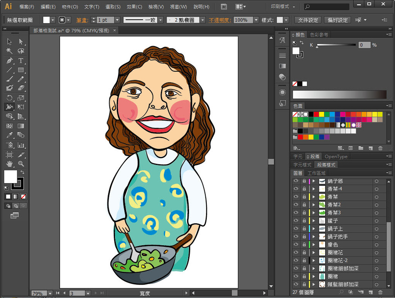Click the K color slider
395x298 pixels.
336,45
